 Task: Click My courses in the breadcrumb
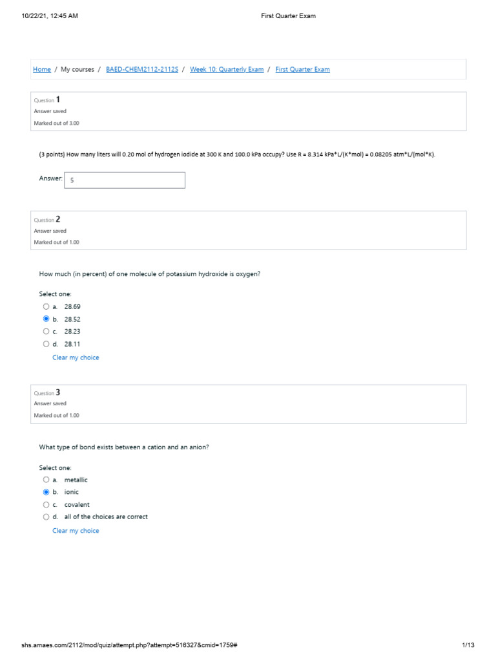pos(77,70)
